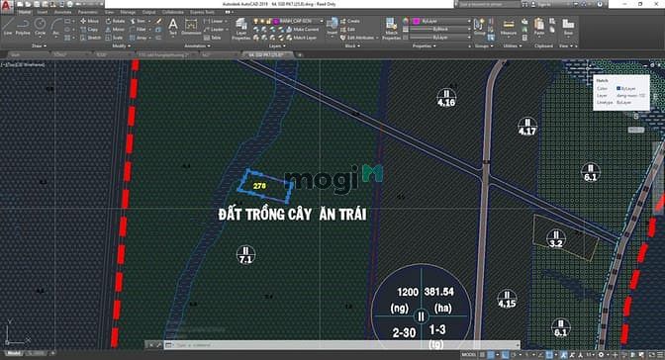Select the Text annotation tool
This screenshot has height=360, width=665.
coord(172,27)
